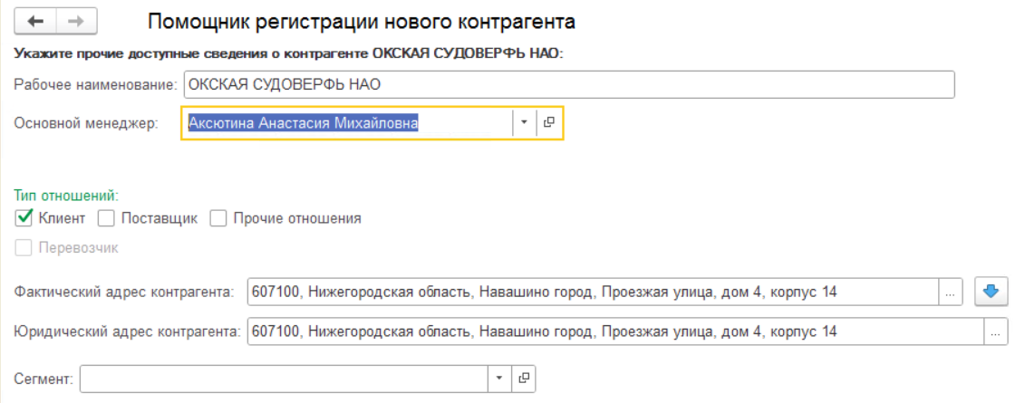The width and height of the screenshot is (1025, 403).
Task: Tick the greyed Перевозчик checkbox
Action: pos(24,249)
